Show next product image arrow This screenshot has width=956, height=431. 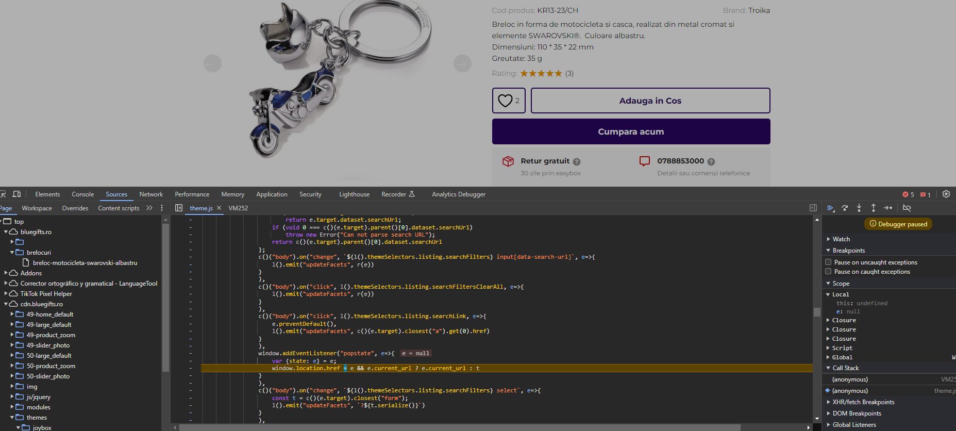(462, 63)
